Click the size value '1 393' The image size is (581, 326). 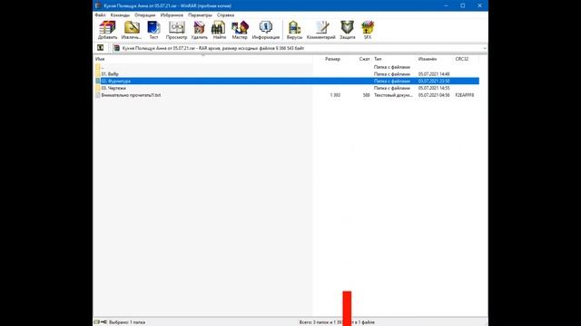(335, 95)
